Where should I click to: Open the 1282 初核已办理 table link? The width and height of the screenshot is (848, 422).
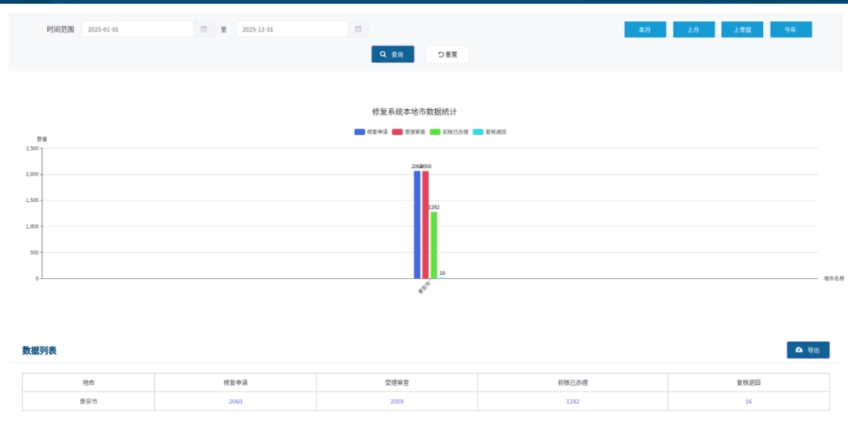click(573, 402)
